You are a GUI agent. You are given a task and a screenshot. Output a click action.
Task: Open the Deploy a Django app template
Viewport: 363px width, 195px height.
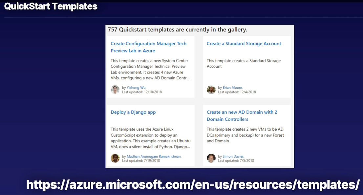coord(133,112)
